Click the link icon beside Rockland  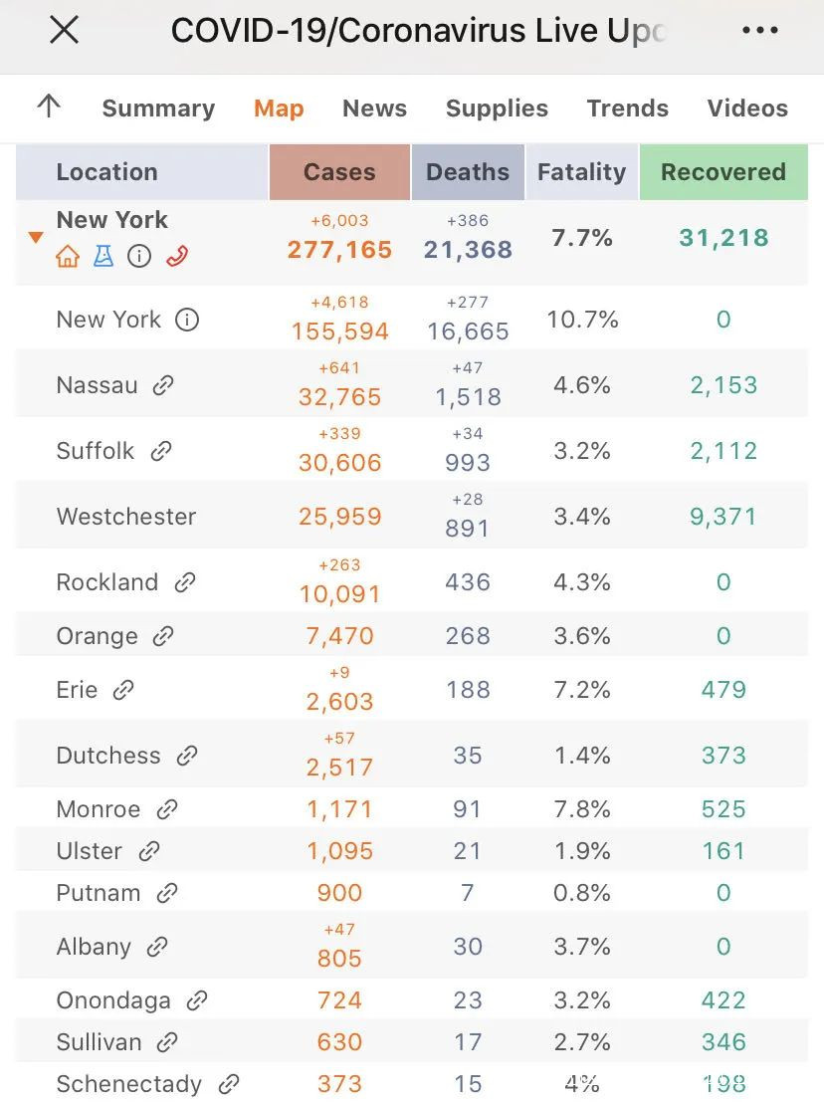click(x=184, y=582)
